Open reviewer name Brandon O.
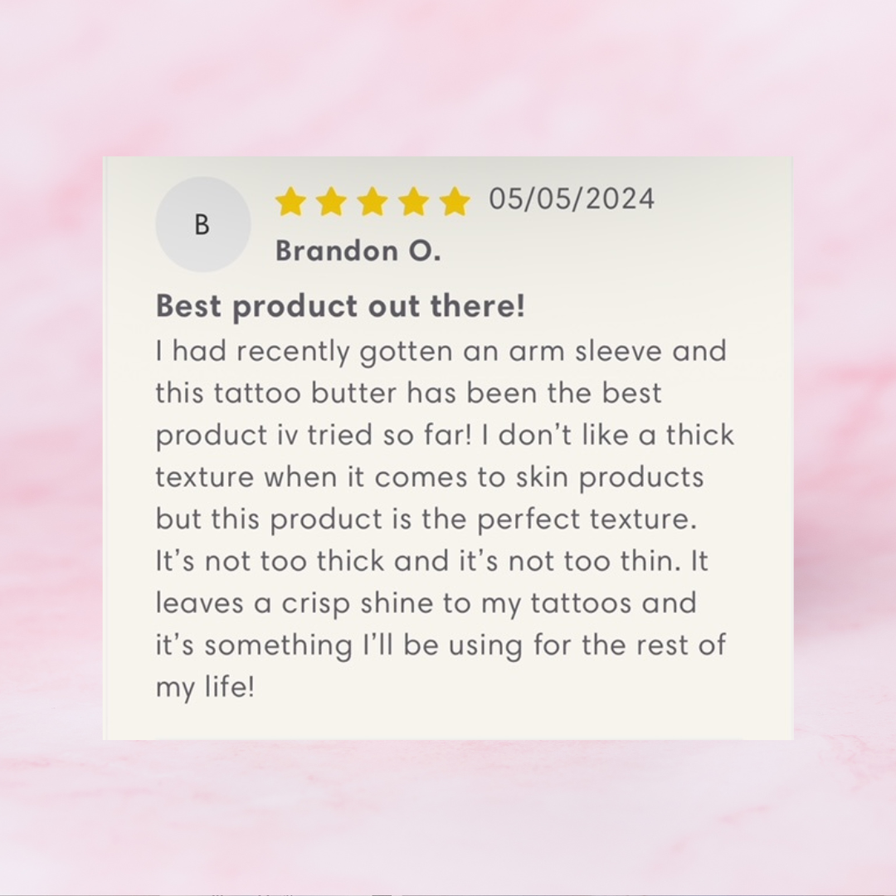896x896 pixels. coord(358,251)
